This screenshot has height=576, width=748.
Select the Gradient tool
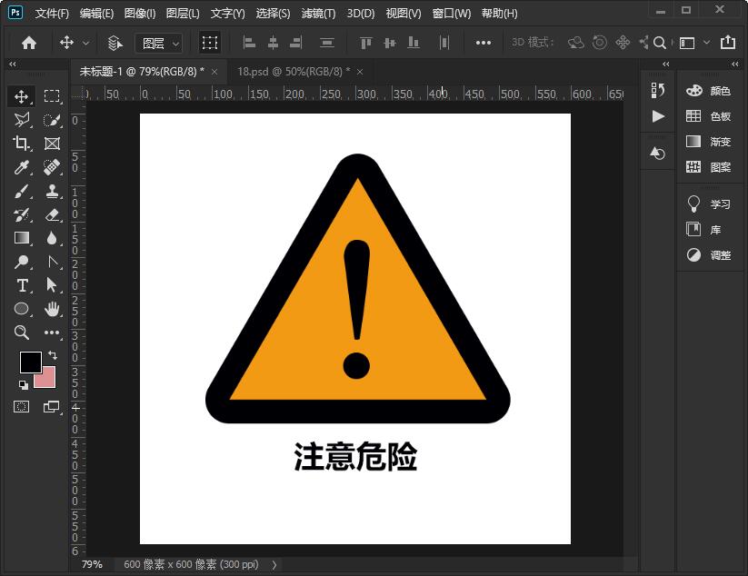(21, 238)
